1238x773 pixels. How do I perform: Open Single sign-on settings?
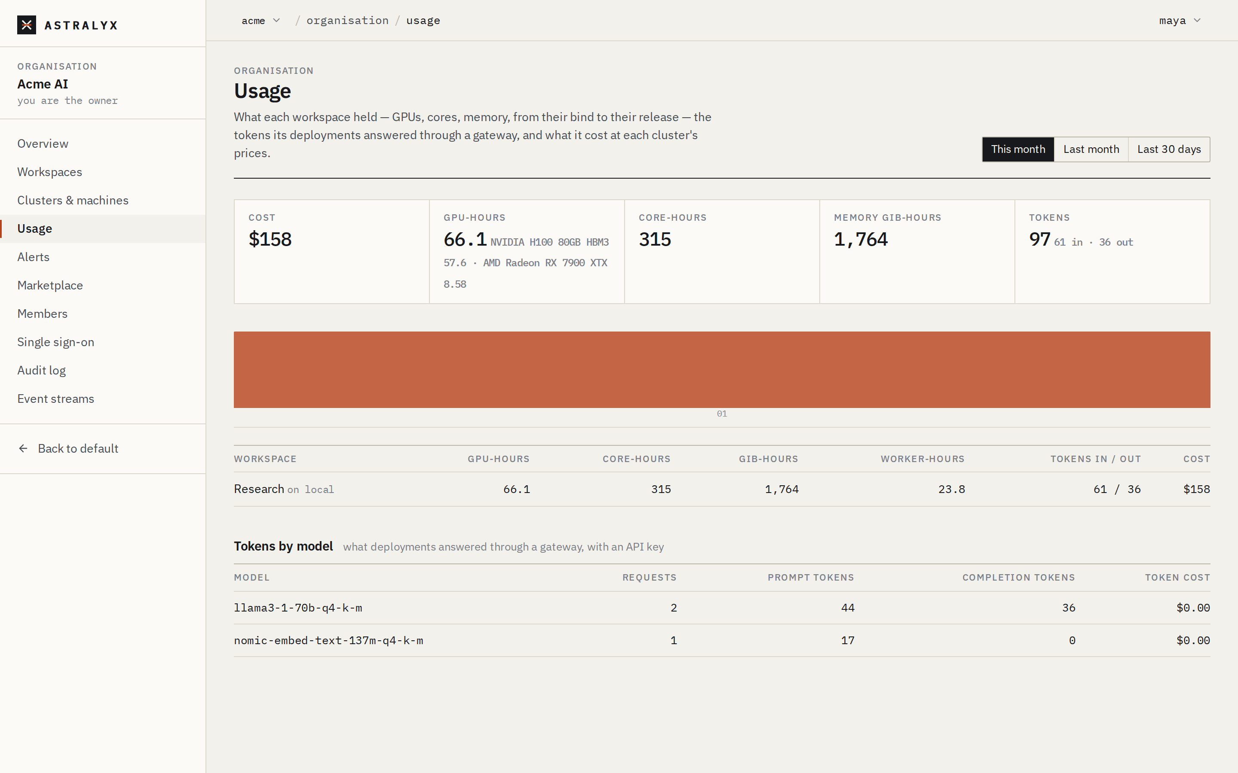tap(103, 342)
